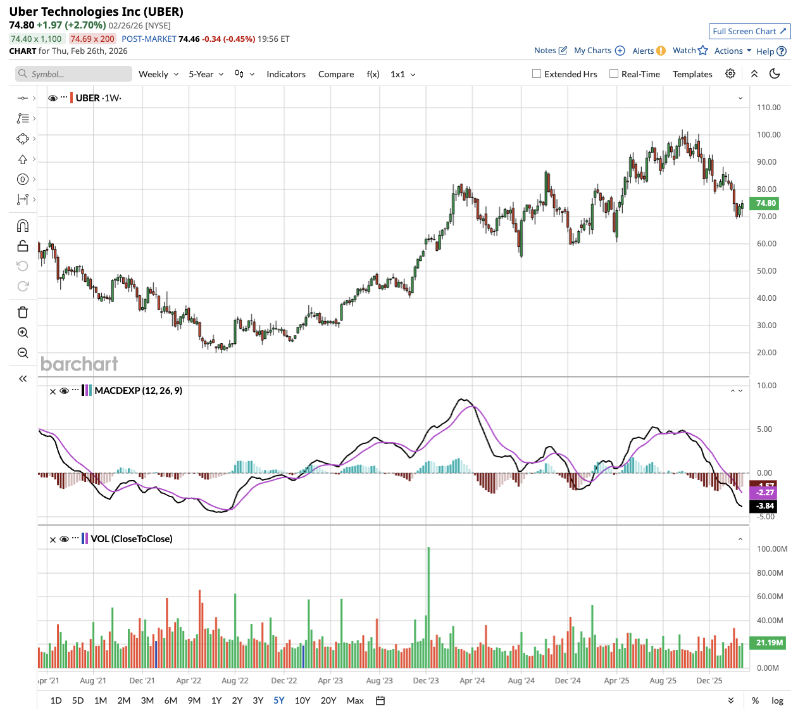Redo the last chart action
The image size is (805, 722).
23,286
